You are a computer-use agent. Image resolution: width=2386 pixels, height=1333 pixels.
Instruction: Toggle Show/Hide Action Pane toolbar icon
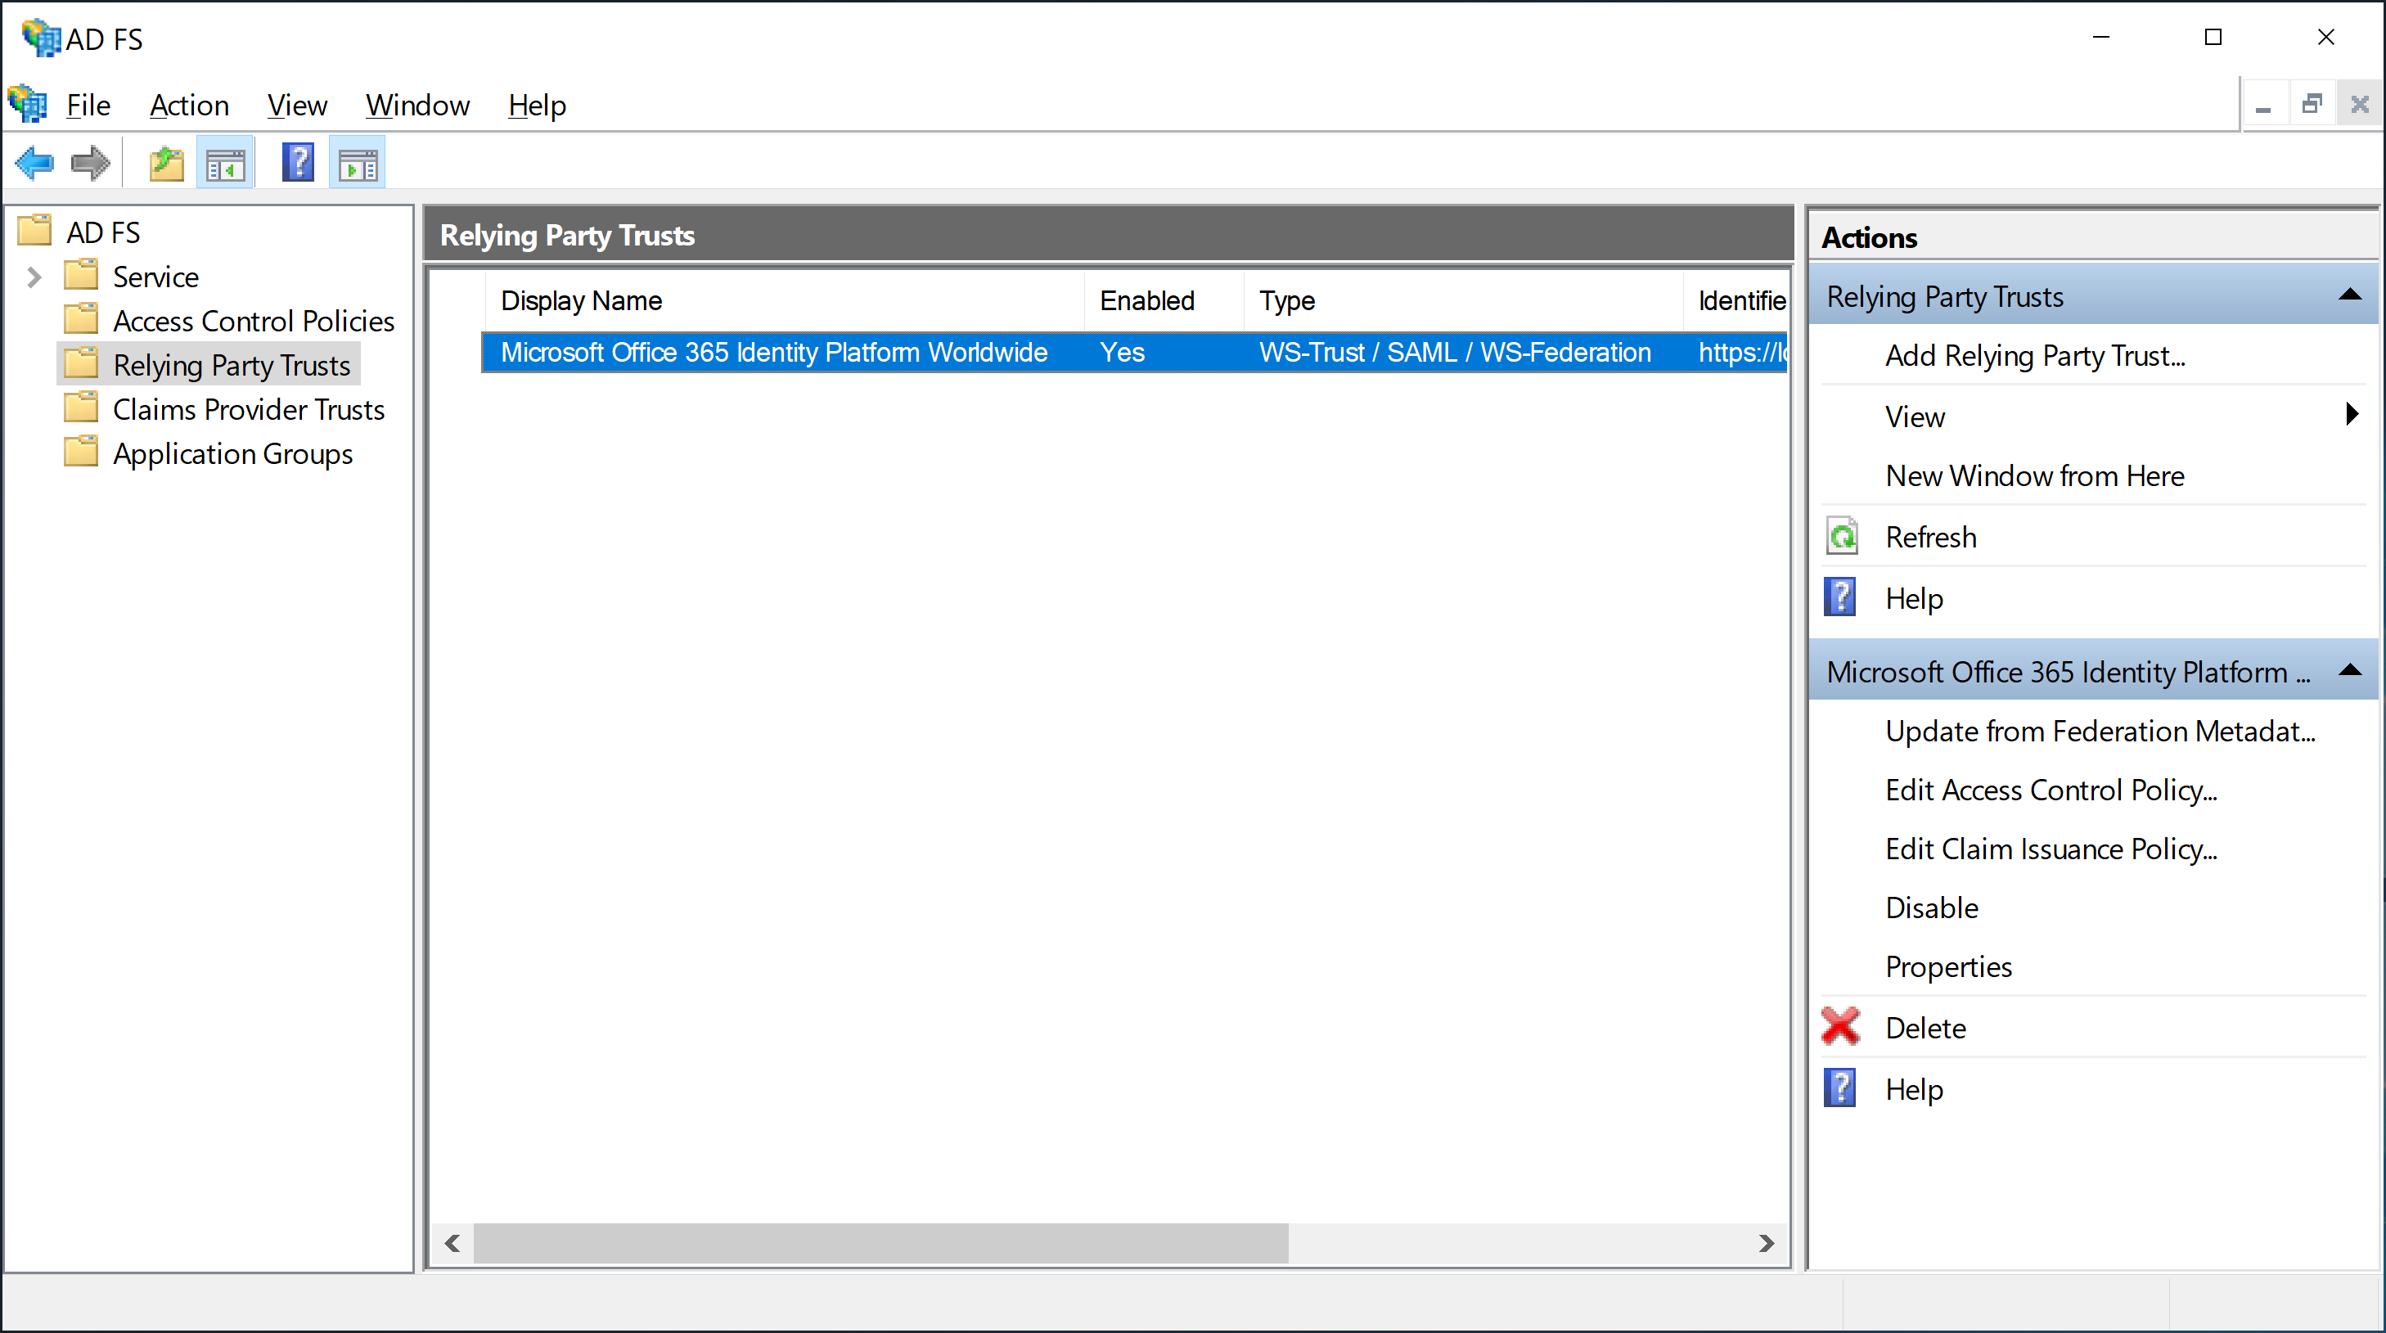pyautogui.click(x=358, y=164)
